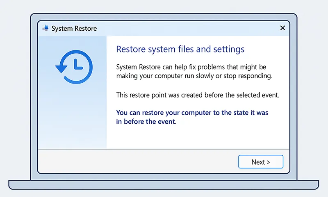Click the System Restore title bar icon

[46, 28]
